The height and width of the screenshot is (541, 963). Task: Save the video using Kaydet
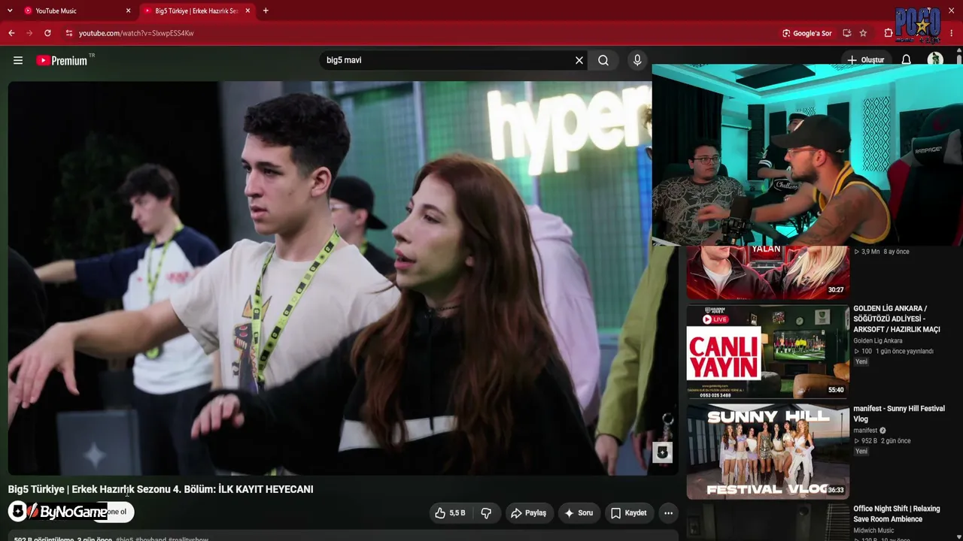click(629, 513)
